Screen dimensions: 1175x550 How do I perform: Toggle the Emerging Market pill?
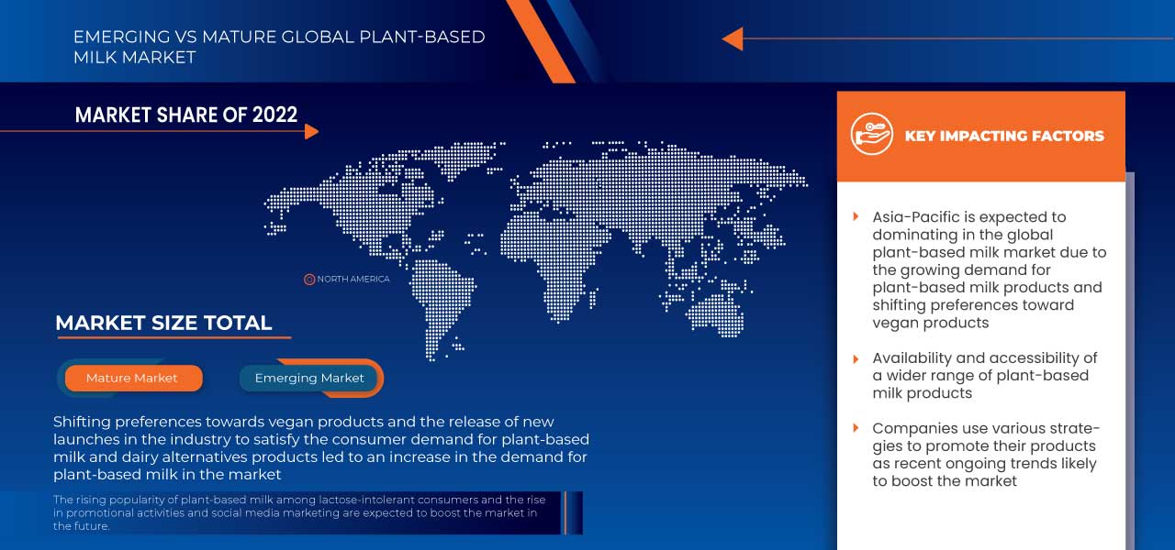tap(309, 378)
